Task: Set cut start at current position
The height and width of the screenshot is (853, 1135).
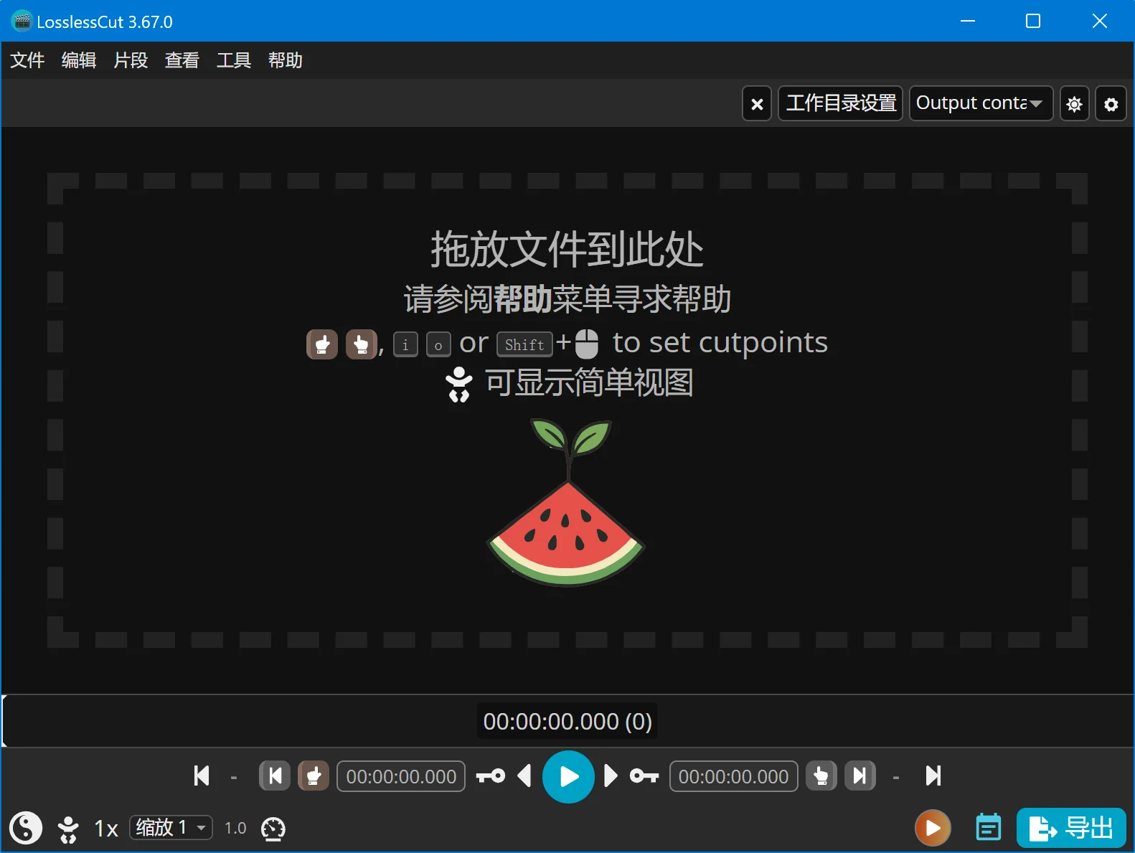Action: tap(314, 776)
